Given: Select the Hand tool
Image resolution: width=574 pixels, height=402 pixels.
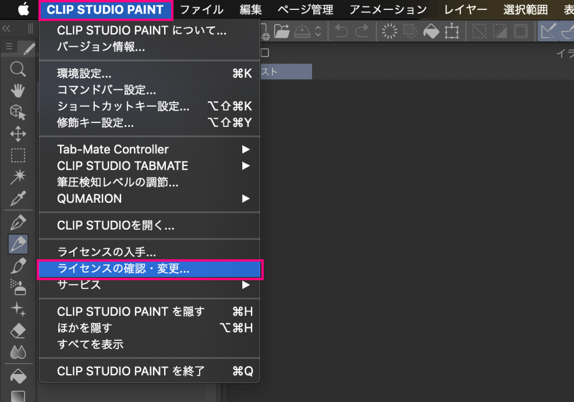Looking at the screenshot, I should (17, 90).
